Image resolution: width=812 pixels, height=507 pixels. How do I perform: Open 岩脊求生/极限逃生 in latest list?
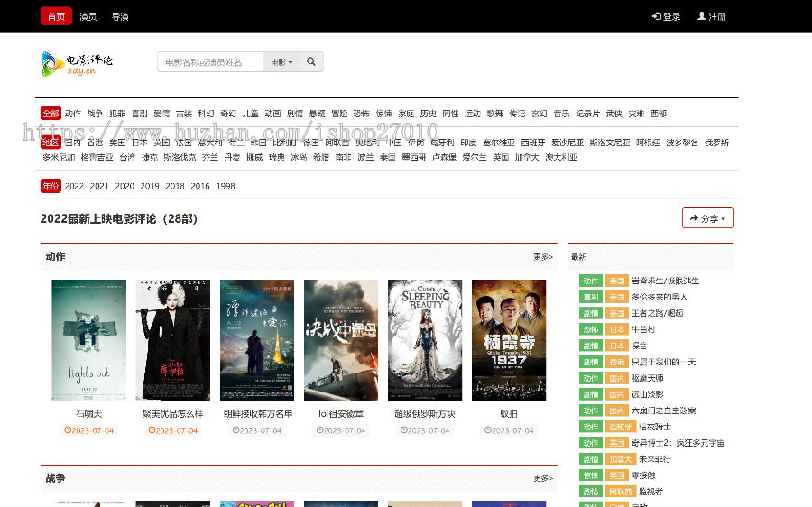point(665,281)
